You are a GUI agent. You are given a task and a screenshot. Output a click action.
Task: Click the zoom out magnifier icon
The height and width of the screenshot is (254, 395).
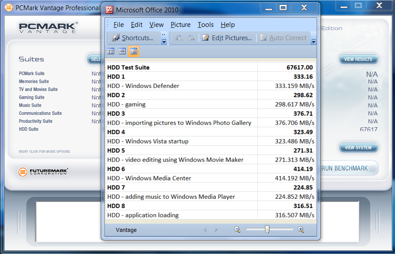[x=237, y=230]
